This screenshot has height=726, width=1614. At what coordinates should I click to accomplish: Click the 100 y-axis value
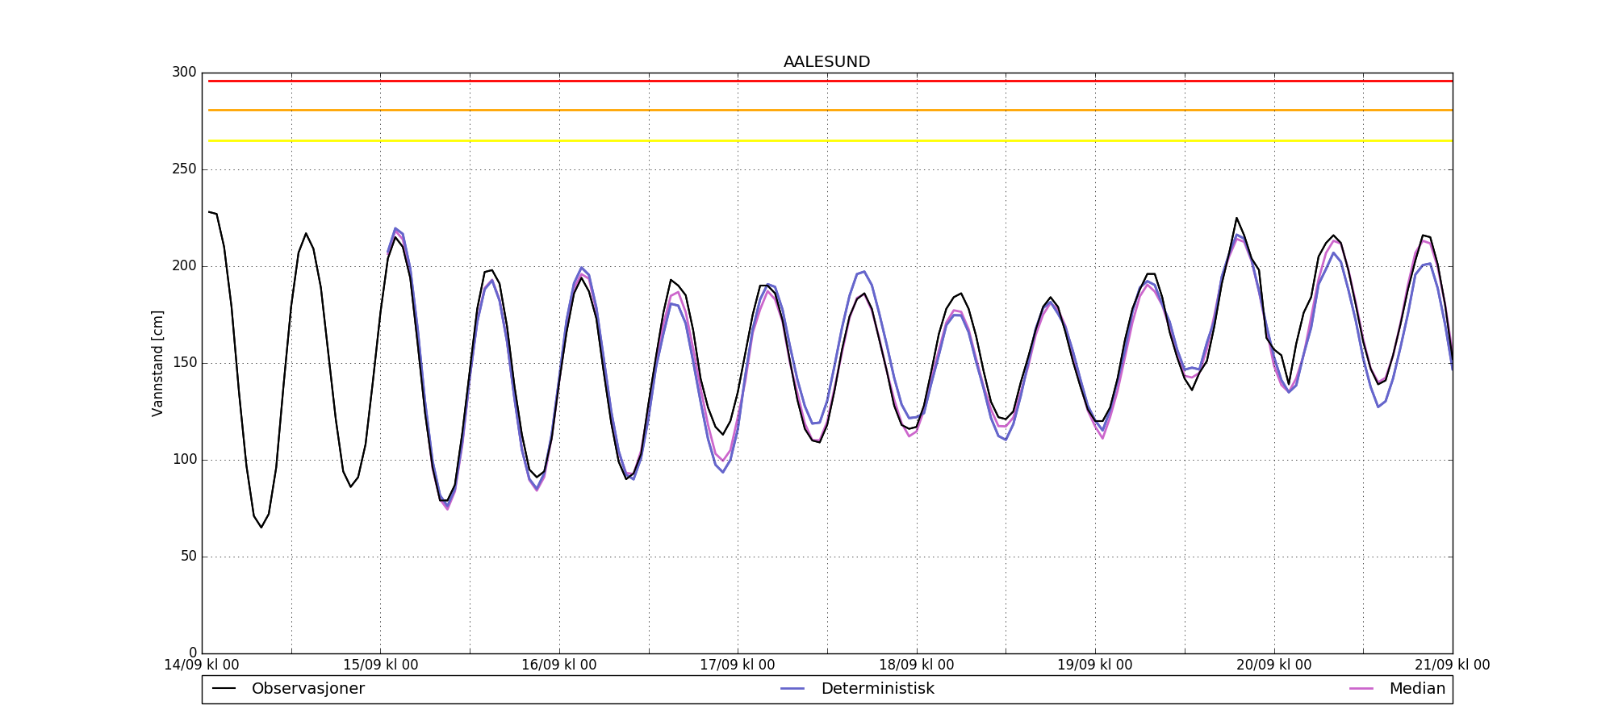[184, 460]
